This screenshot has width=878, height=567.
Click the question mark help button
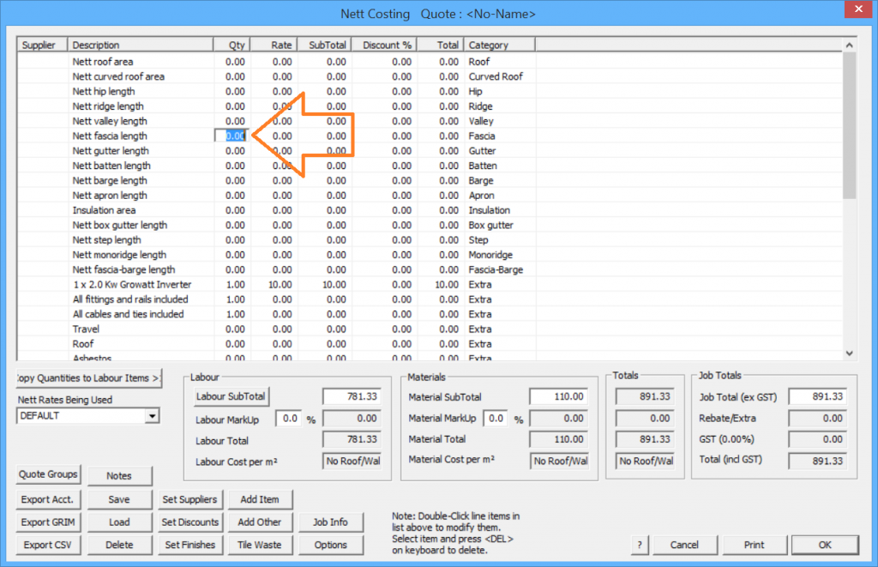(x=640, y=545)
